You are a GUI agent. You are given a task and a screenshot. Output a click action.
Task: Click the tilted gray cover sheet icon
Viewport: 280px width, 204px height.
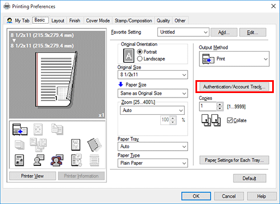[95, 145]
